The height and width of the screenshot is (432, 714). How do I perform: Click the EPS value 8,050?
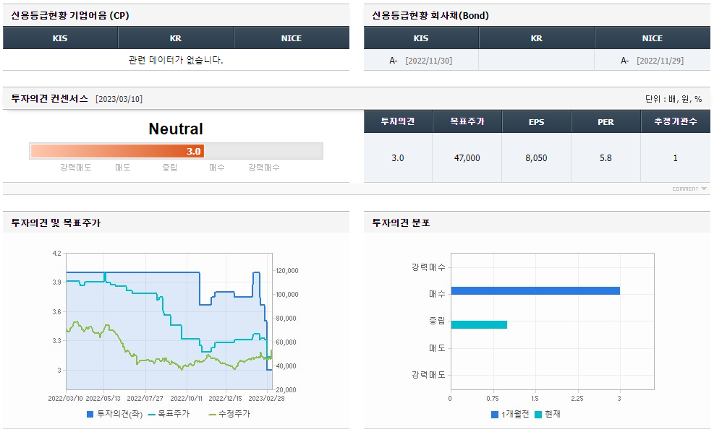click(537, 157)
